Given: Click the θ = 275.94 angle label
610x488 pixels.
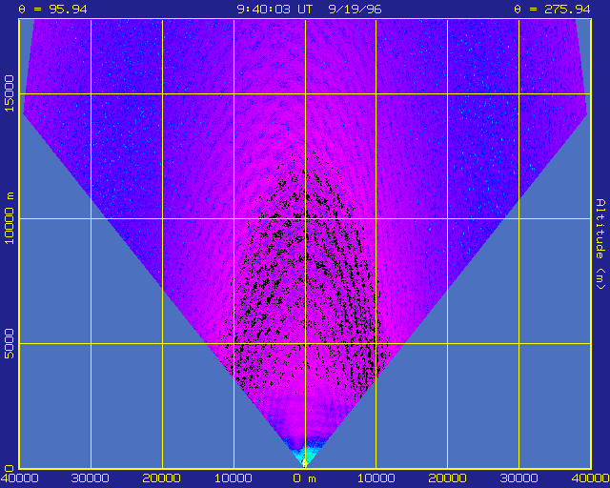Looking at the screenshot, I should click(x=552, y=9).
